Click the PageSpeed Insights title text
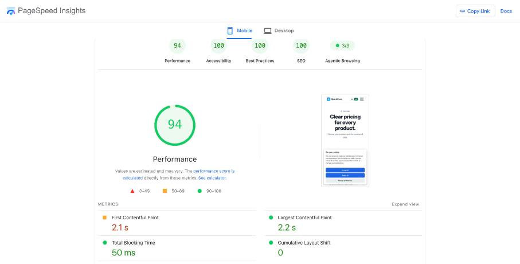The width and height of the screenshot is (520, 264). pos(52,11)
